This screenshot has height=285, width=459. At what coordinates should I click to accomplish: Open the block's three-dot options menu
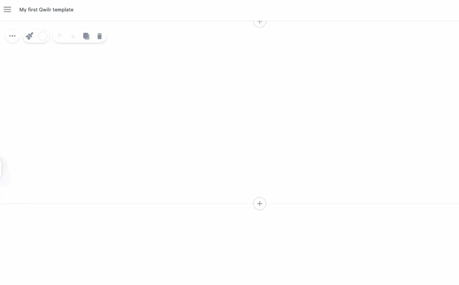click(12, 36)
